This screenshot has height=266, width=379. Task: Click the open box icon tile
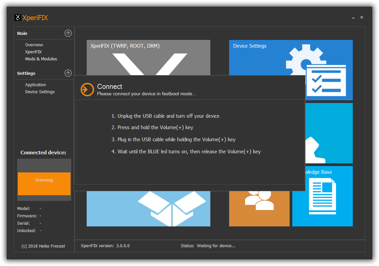pyautogui.click(x=149, y=209)
